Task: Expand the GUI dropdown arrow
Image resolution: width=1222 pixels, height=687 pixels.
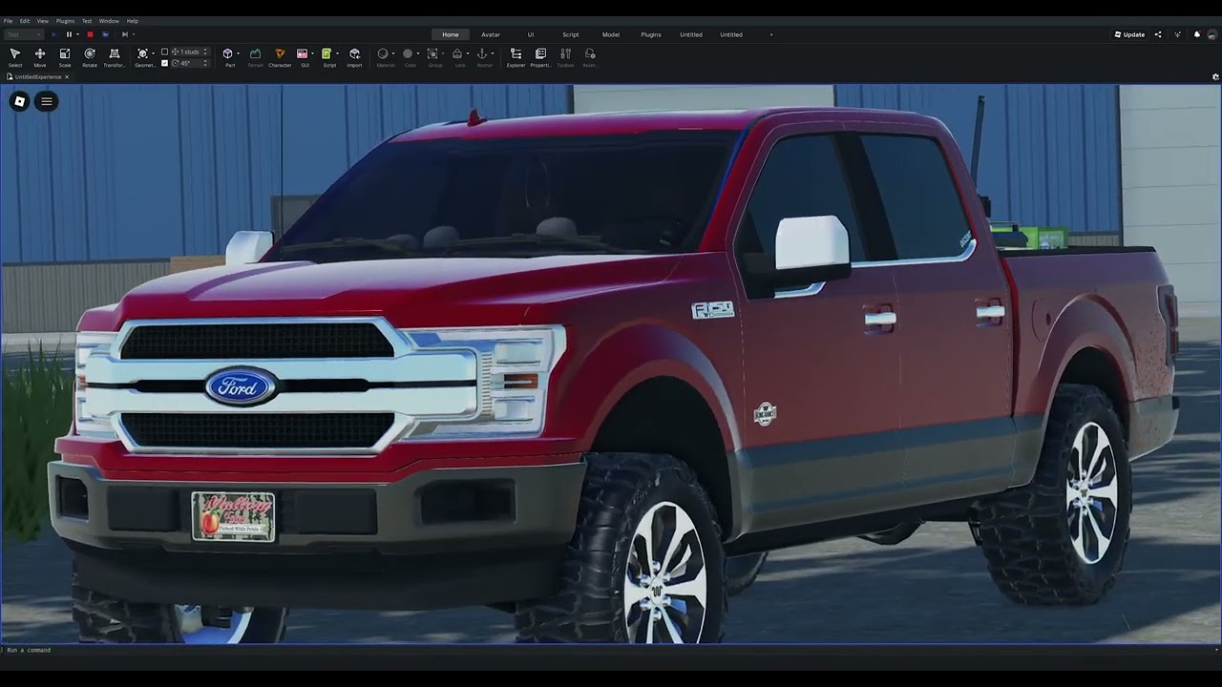Action: coord(313,54)
